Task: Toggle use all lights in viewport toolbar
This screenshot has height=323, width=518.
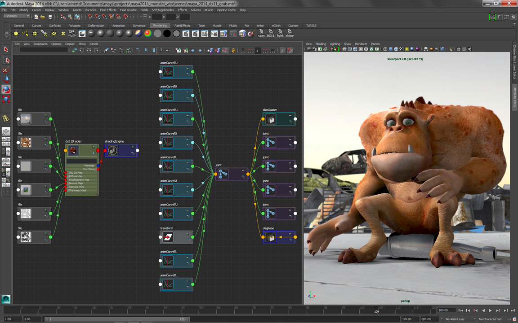Action: click(407, 49)
